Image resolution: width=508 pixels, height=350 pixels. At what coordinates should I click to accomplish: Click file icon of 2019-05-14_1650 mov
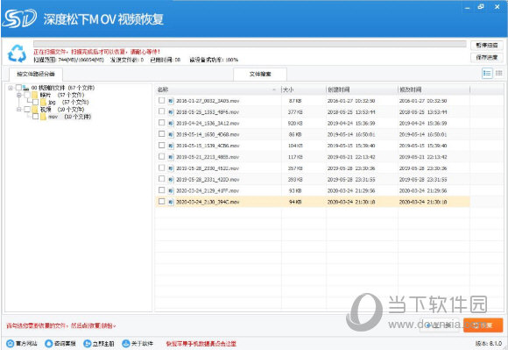[x=171, y=134]
